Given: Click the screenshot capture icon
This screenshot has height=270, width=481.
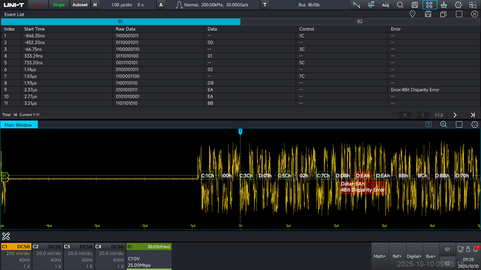Looking at the screenshot, I should 429,5.
